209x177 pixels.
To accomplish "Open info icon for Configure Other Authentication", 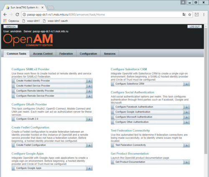I will click(187, 122).
